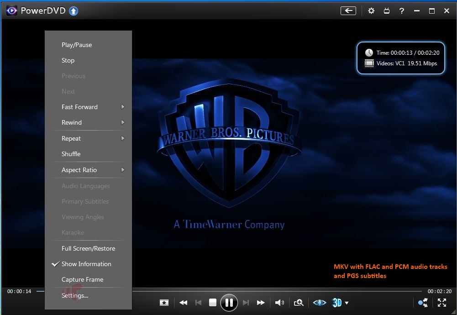The width and height of the screenshot is (457, 315).
Task: Click the back arrow button in title bar
Action: (348, 11)
